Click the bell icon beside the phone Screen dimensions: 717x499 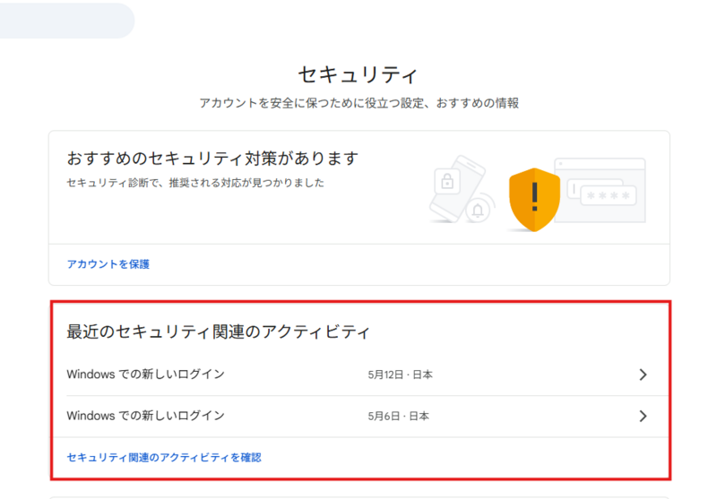click(x=478, y=211)
